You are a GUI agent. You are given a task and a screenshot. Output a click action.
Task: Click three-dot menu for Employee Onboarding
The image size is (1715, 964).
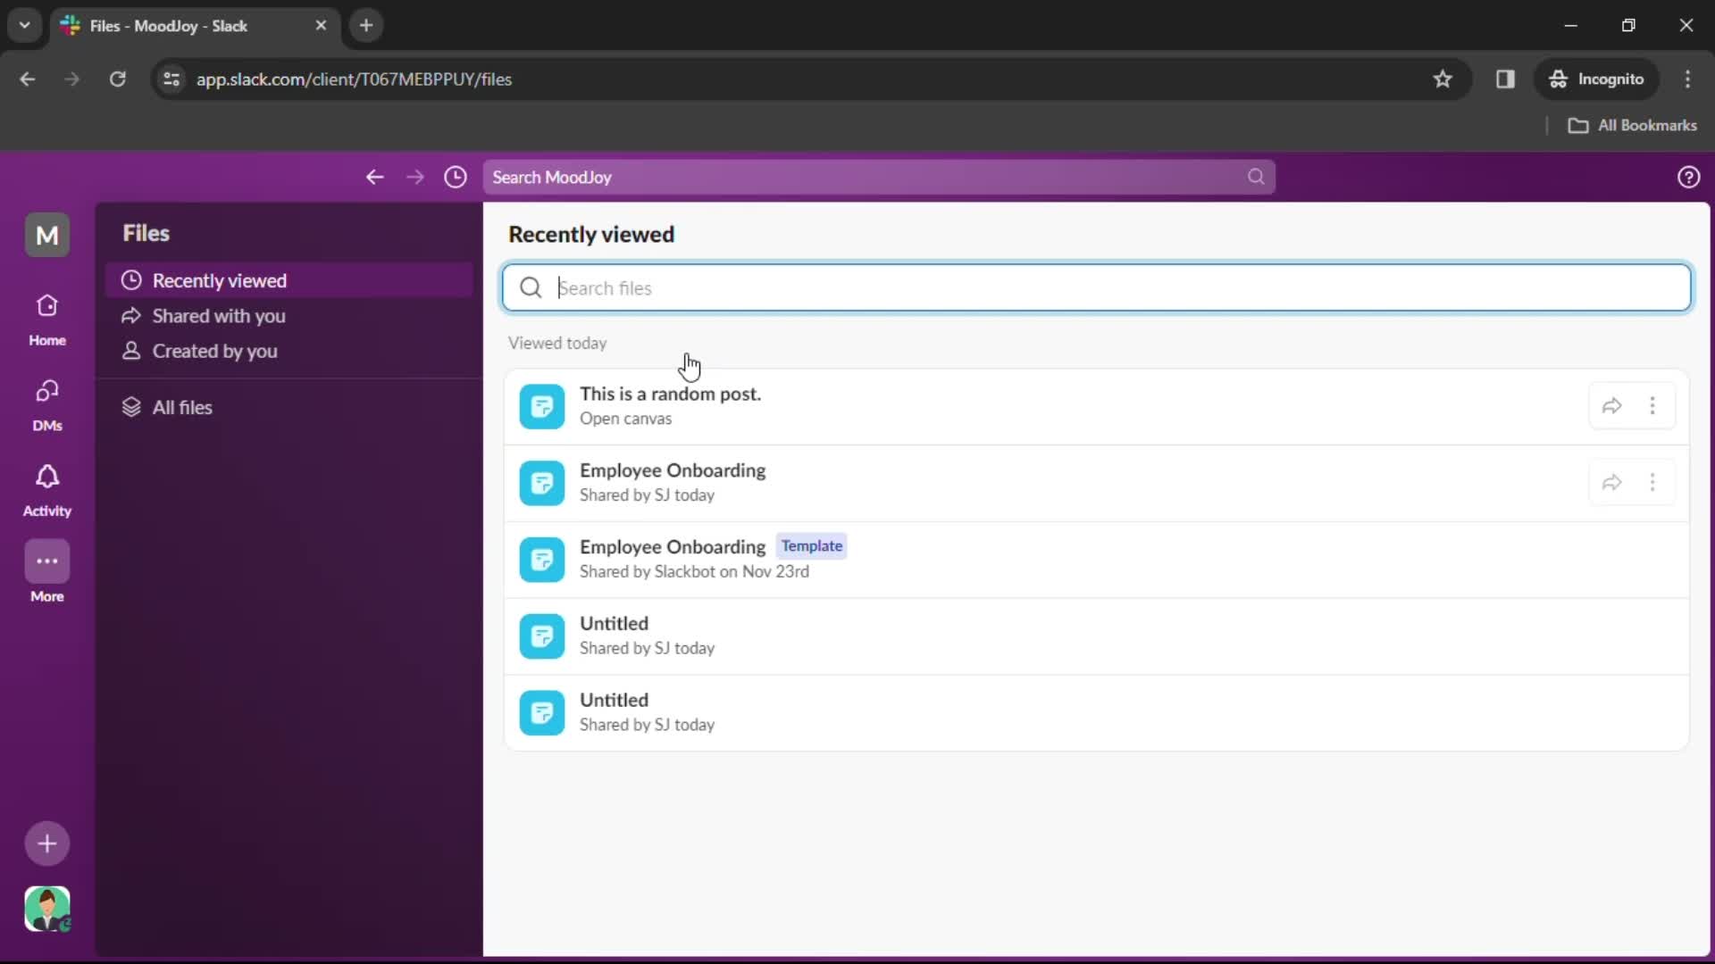pos(1652,481)
